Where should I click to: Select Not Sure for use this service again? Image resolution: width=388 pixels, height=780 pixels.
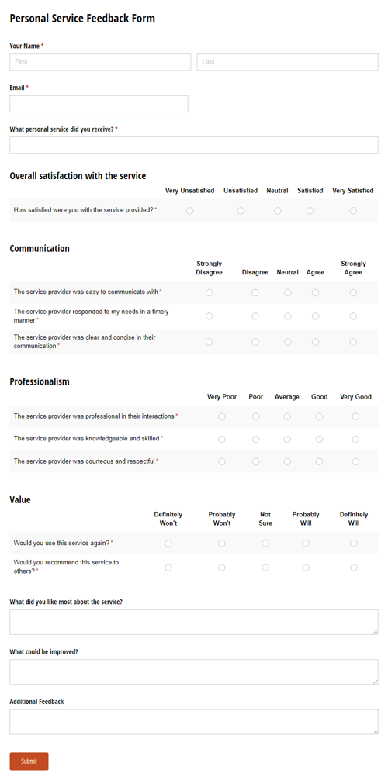pos(265,544)
